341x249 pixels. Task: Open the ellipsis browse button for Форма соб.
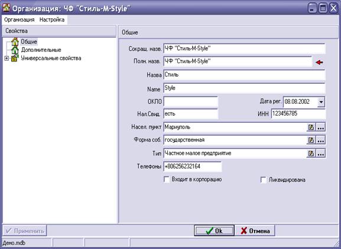click(x=321, y=140)
